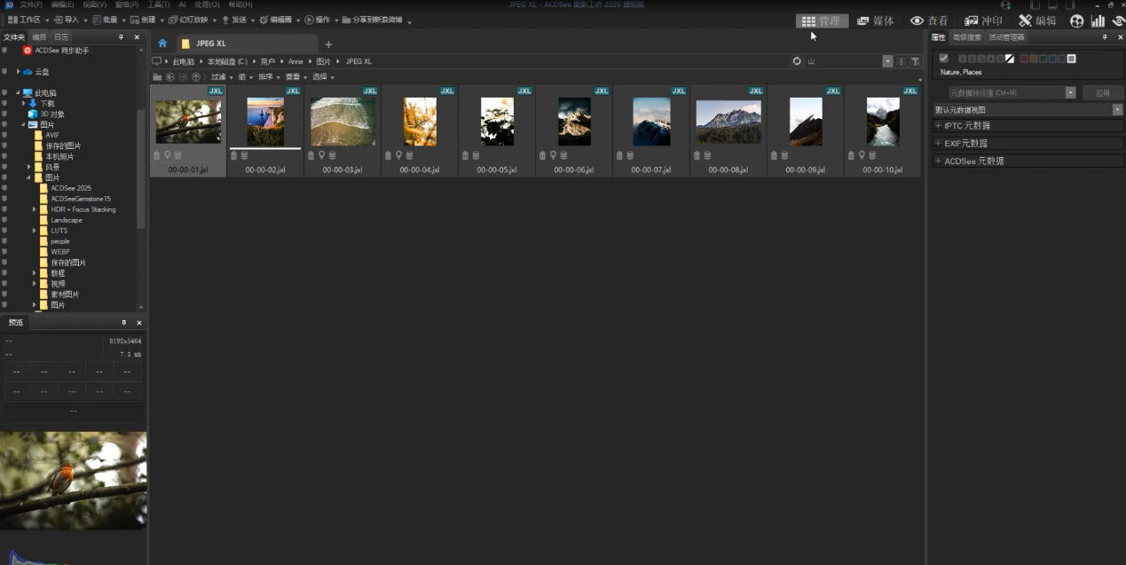Viewport: 1126px width, 565px height.
Task: Open the 查看 (View) mode eye icon
Action: tap(929, 20)
